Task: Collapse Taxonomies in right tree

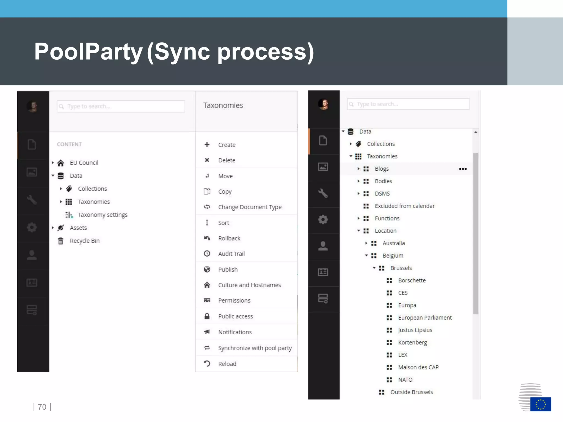Action: [x=351, y=156]
